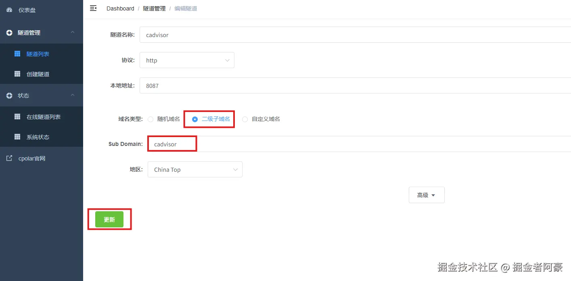This screenshot has height=281, width=571.
Task: Click the 状态 sidebar section label
Action: coord(23,96)
